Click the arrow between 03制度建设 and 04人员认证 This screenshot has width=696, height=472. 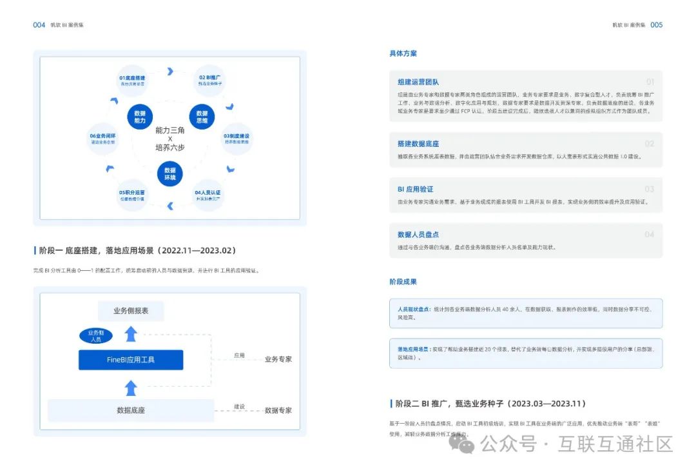pyautogui.click(x=230, y=169)
